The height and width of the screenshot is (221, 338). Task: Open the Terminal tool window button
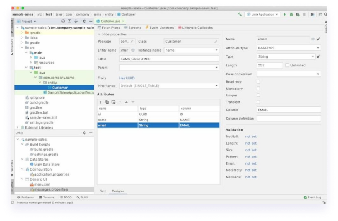[47, 197]
